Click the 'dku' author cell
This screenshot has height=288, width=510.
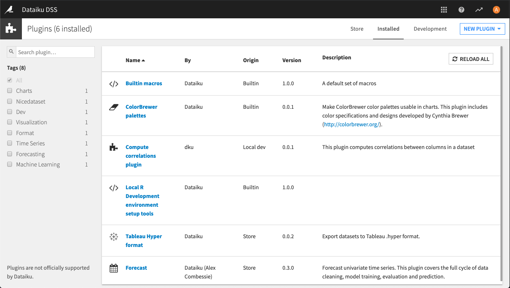point(189,147)
